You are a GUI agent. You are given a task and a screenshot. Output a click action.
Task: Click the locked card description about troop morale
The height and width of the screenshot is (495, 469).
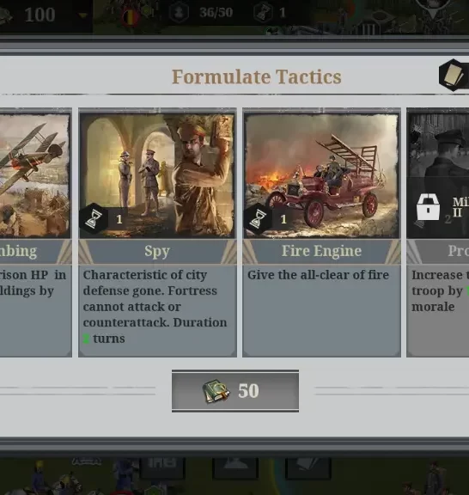pos(440,290)
